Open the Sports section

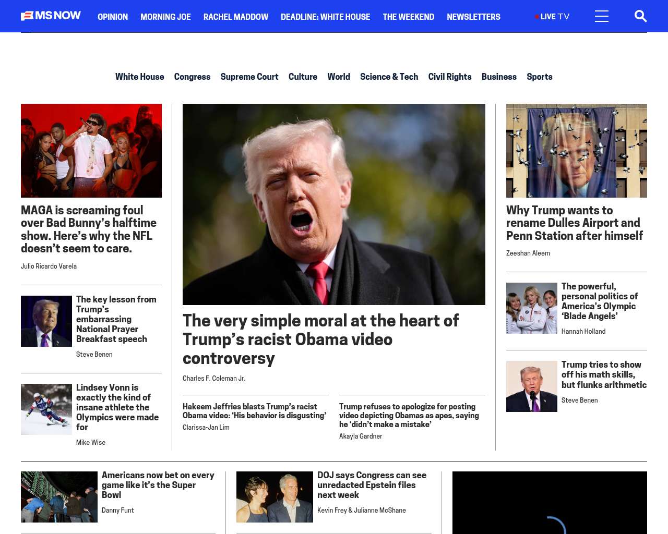point(540,77)
